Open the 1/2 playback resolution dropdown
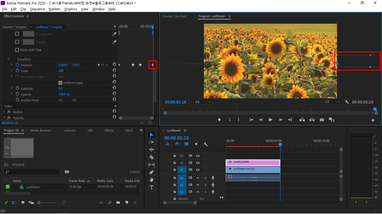Screen dimensions: 382x214 click(332, 102)
